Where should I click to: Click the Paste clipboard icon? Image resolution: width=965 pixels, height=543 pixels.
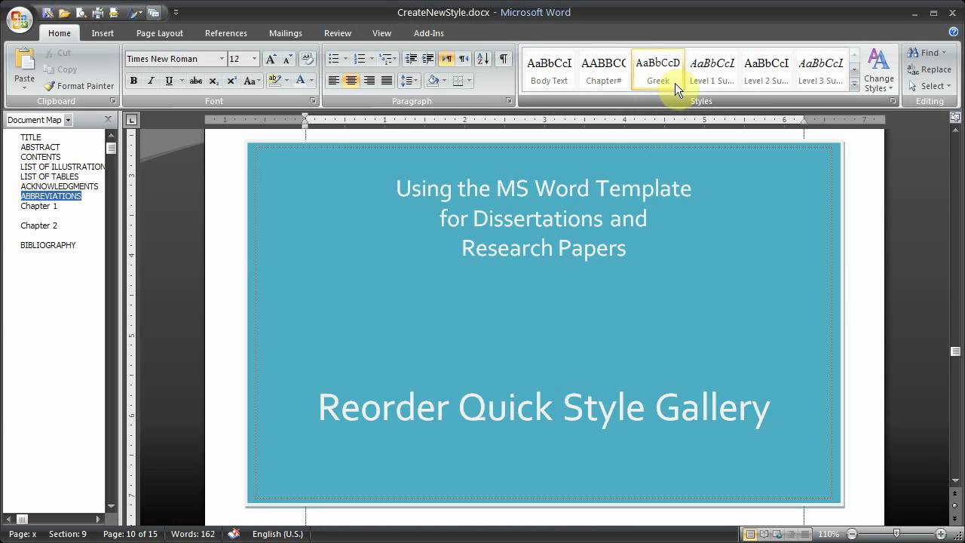coord(24,60)
